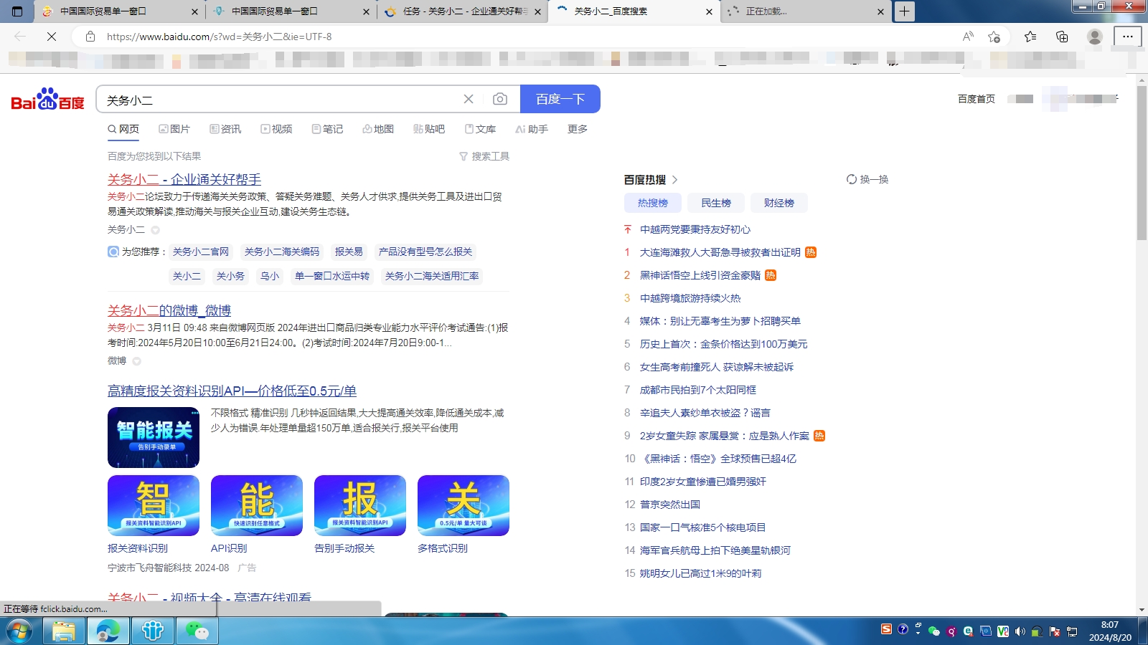Switch to 地图 search tab
Viewport: 1148px width, 645px height.
click(378, 129)
